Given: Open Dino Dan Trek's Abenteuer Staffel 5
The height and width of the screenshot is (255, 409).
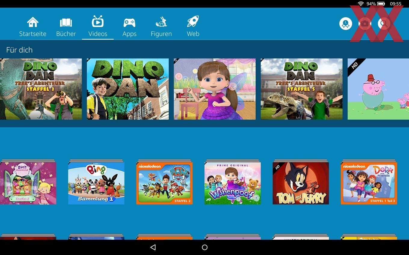Looking at the screenshot, I should pos(302,89).
